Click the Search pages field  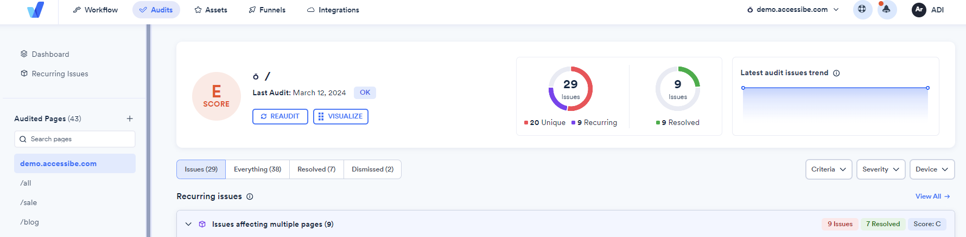click(75, 139)
